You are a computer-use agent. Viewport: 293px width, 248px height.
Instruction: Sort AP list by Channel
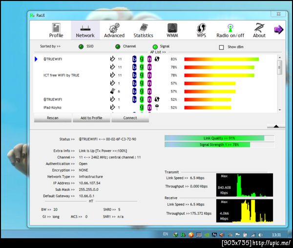118,46
